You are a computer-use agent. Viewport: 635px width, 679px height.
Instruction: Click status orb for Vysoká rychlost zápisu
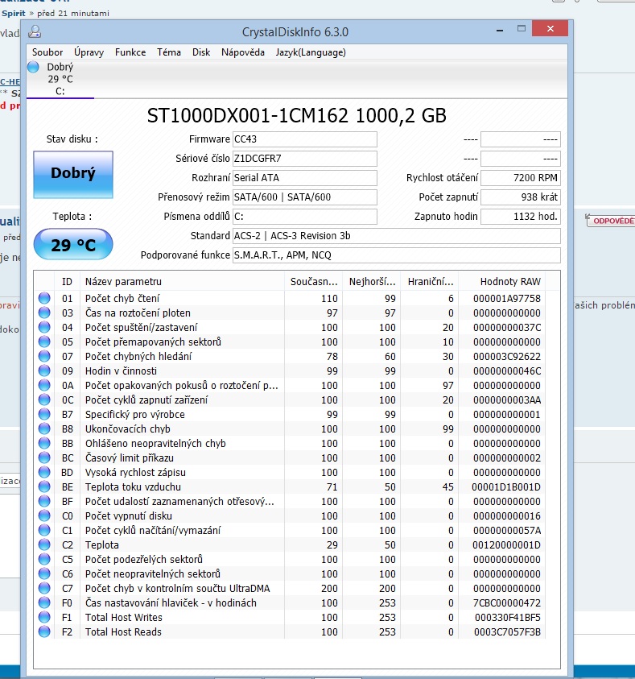point(44,472)
